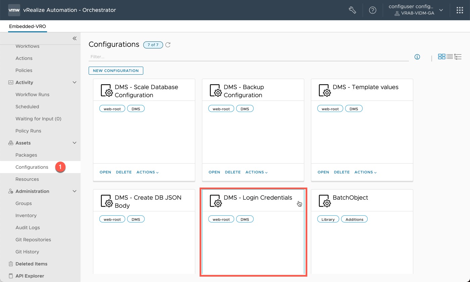Open Packages under Assets
470x282 pixels.
(26, 155)
